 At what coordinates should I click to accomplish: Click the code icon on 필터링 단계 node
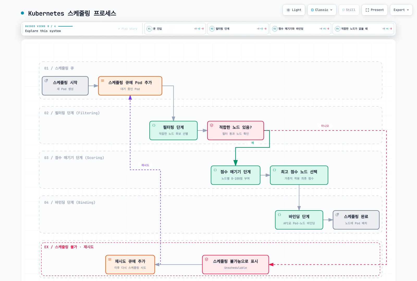tap(154, 125)
